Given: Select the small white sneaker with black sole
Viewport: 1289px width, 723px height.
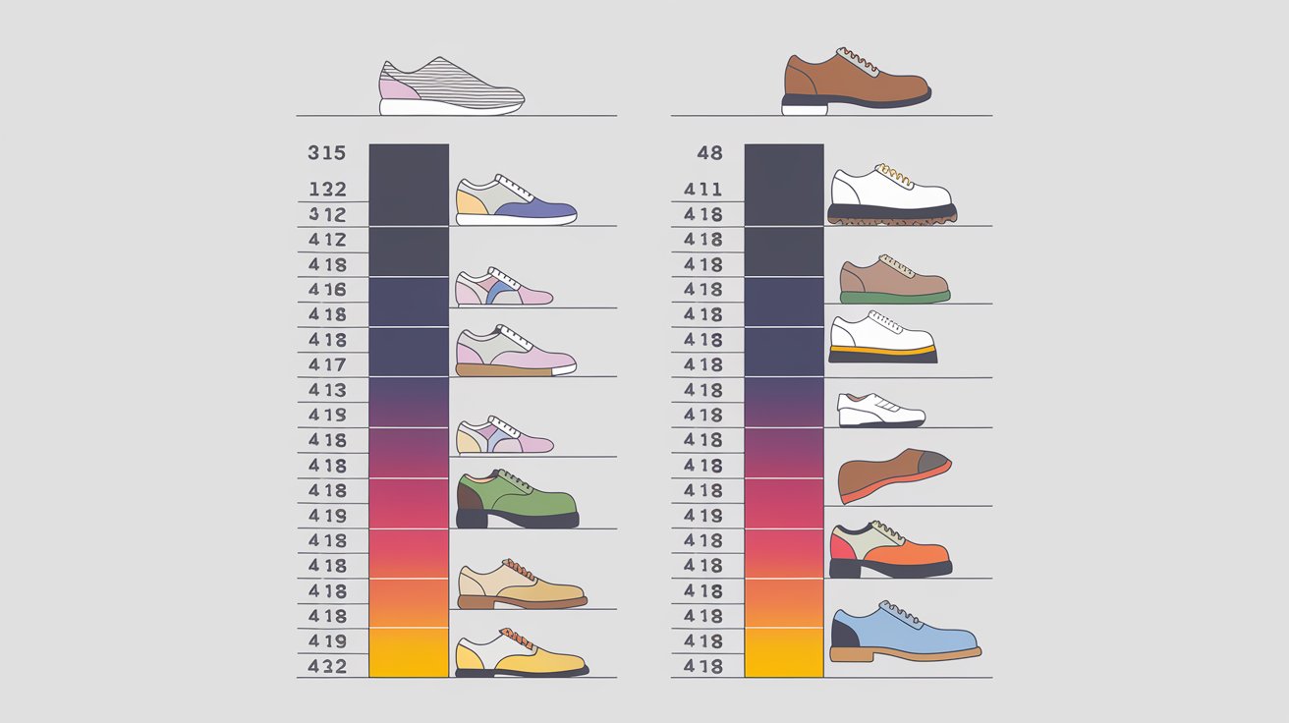Looking at the screenshot, I should tap(880, 410).
